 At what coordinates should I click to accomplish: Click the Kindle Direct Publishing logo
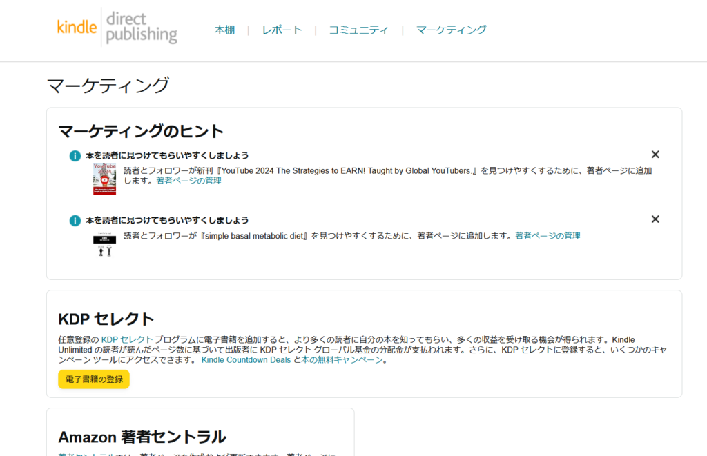tap(117, 28)
